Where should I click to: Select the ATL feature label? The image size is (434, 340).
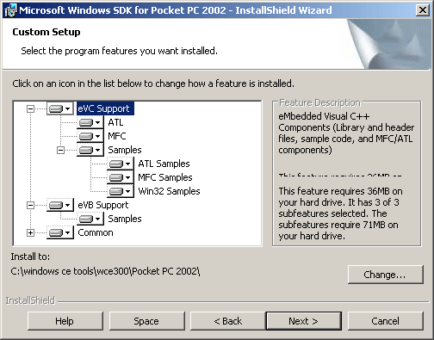coord(115,122)
